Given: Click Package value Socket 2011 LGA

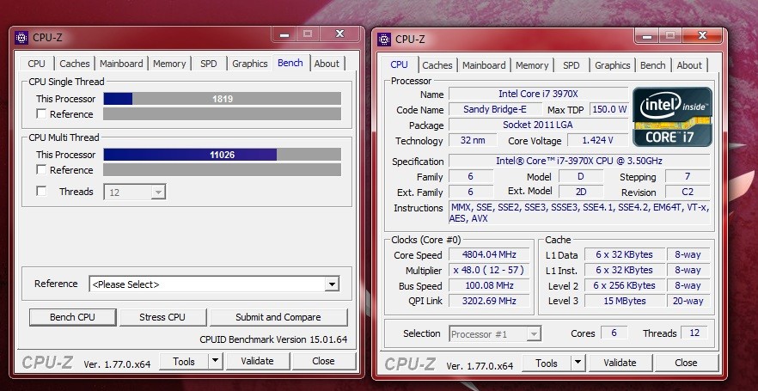Looking at the screenshot, I should (539, 125).
